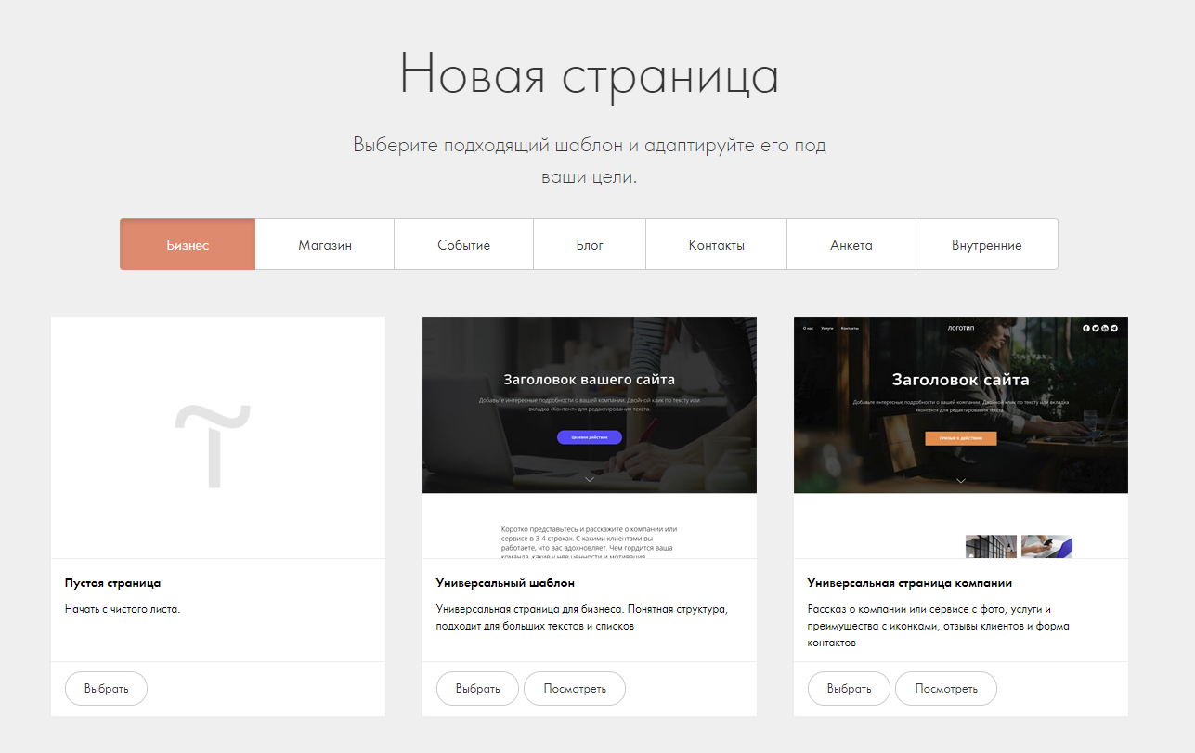Open the Telegram icon on the company template
Image resolution: width=1195 pixels, height=753 pixels.
[1114, 328]
